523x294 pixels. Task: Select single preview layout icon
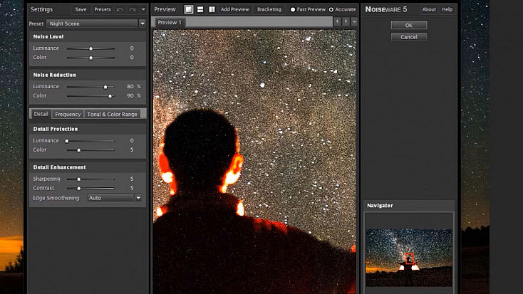point(189,9)
